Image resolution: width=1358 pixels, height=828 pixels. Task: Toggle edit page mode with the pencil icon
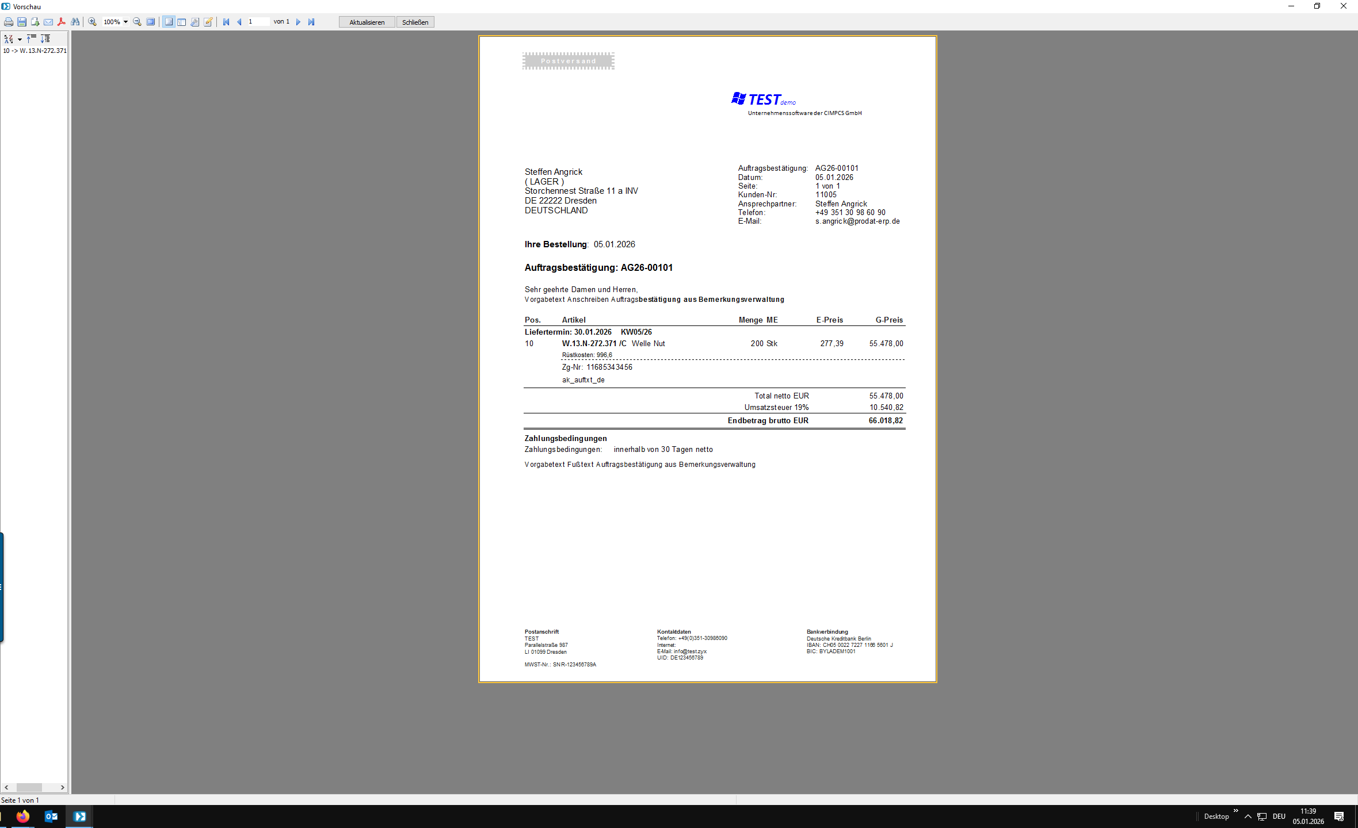click(x=208, y=22)
